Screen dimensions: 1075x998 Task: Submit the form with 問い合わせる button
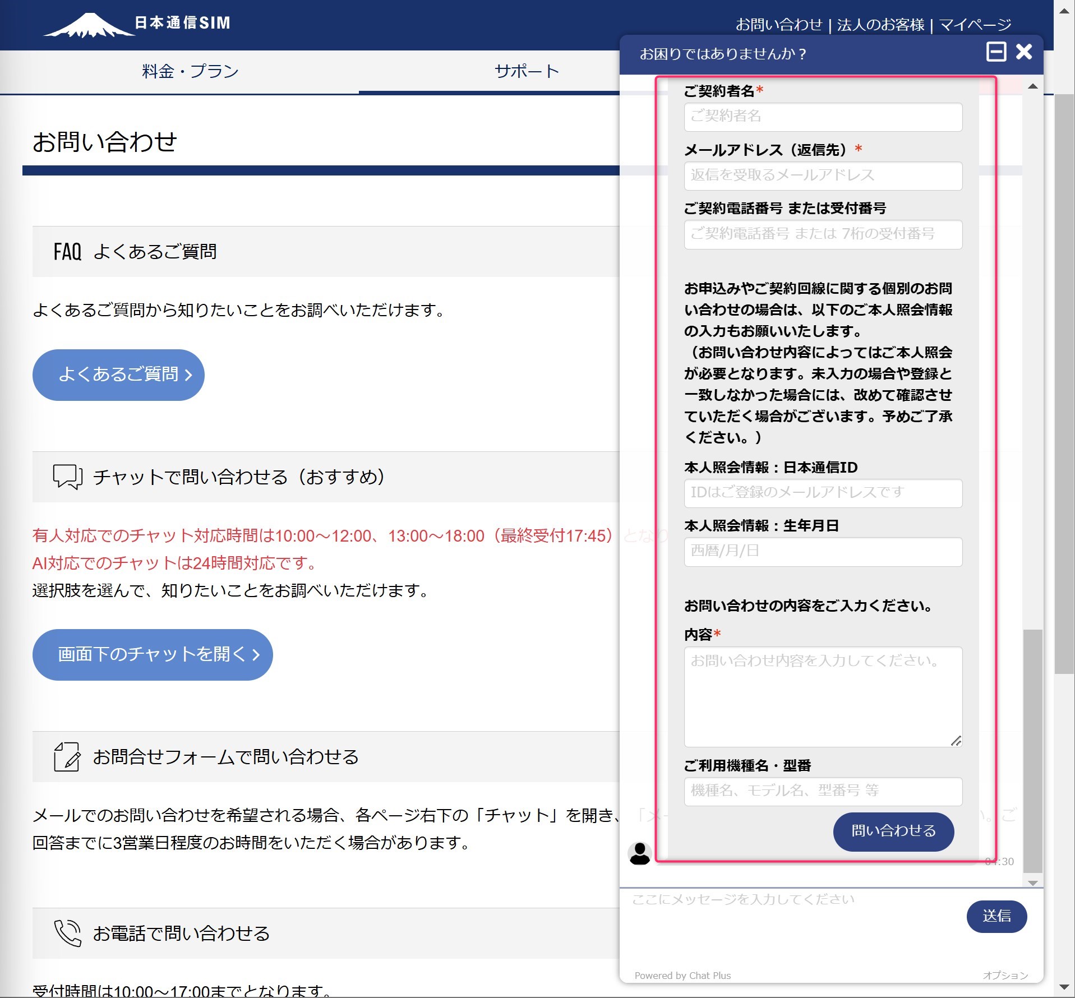coord(893,831)
